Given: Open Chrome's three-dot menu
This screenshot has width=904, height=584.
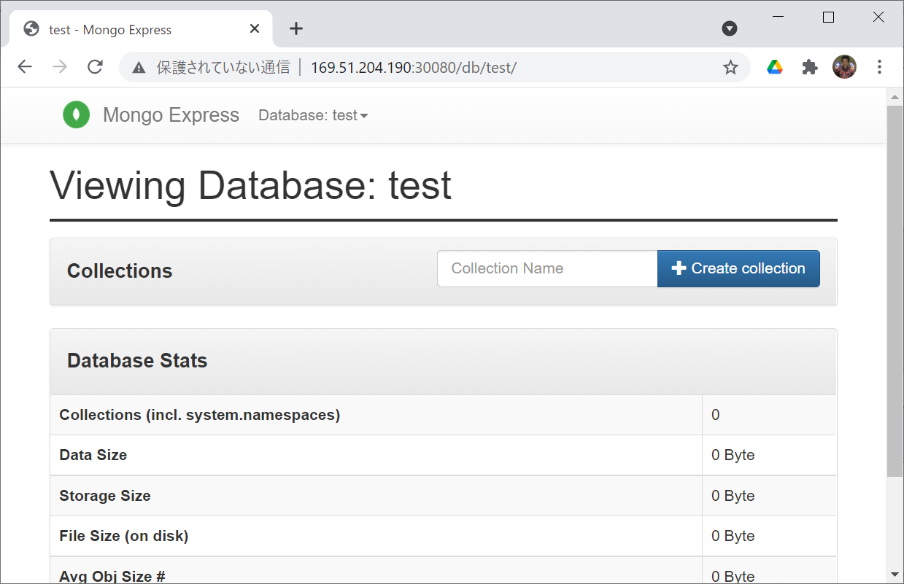Looking at the screenshot, I should click(879, 67).
